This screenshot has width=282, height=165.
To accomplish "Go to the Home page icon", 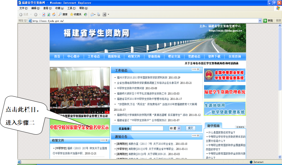I will [54, 15].
